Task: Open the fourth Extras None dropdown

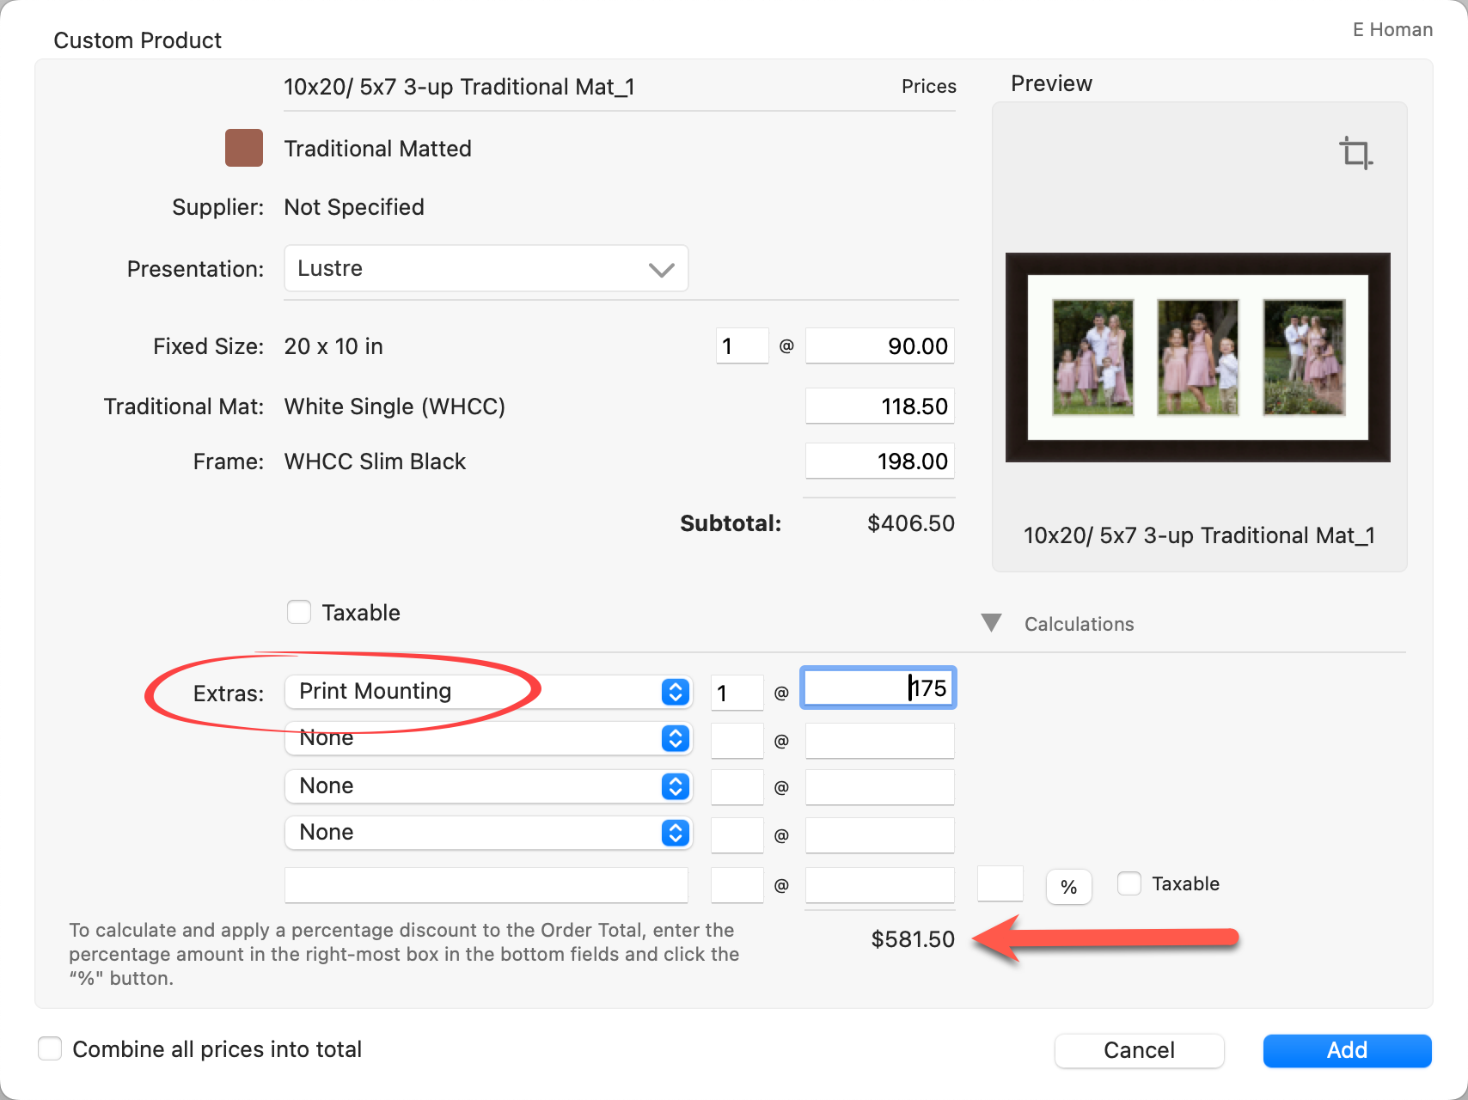Action: (487, 833)
